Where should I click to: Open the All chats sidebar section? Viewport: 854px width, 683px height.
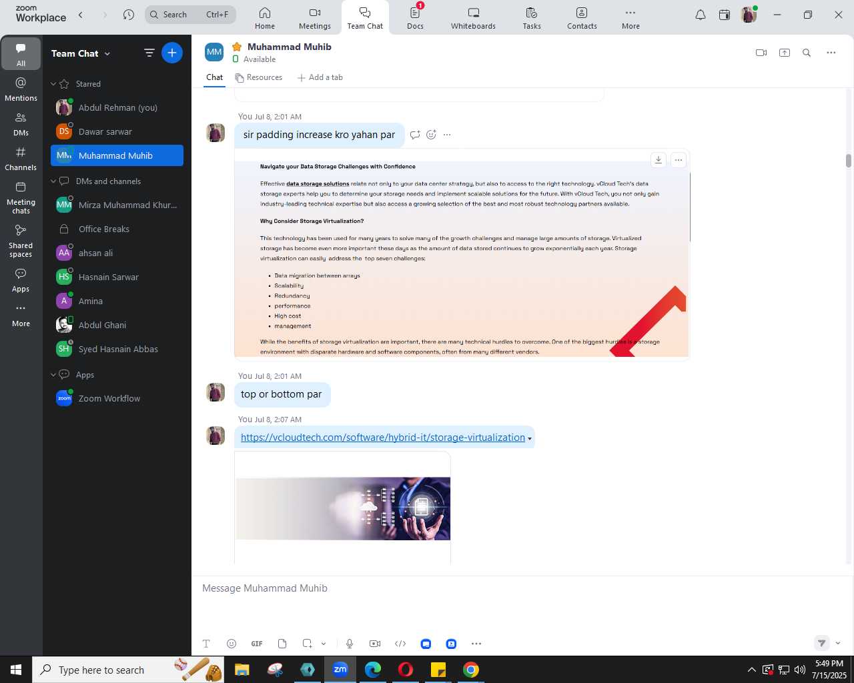[x=21, y=54]
